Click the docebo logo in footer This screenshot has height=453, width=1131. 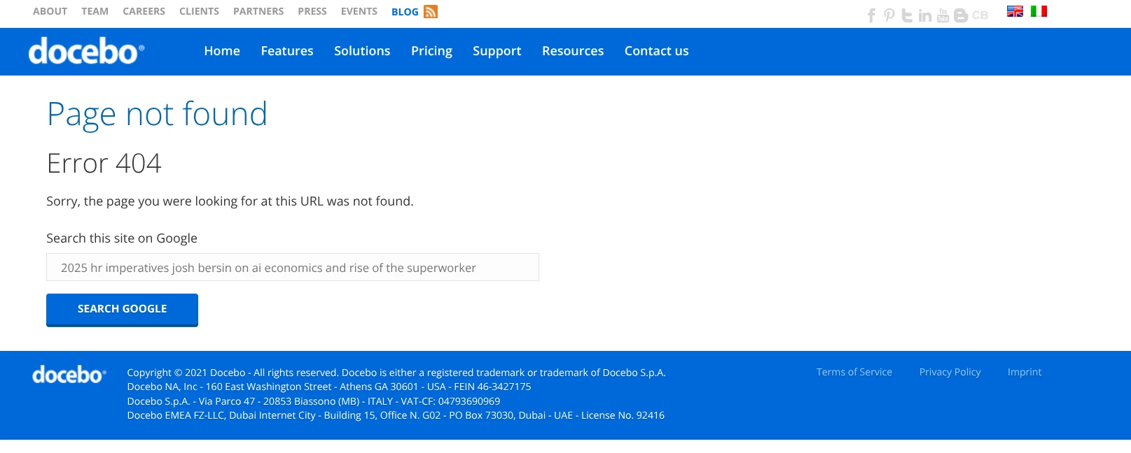[69, 375]
